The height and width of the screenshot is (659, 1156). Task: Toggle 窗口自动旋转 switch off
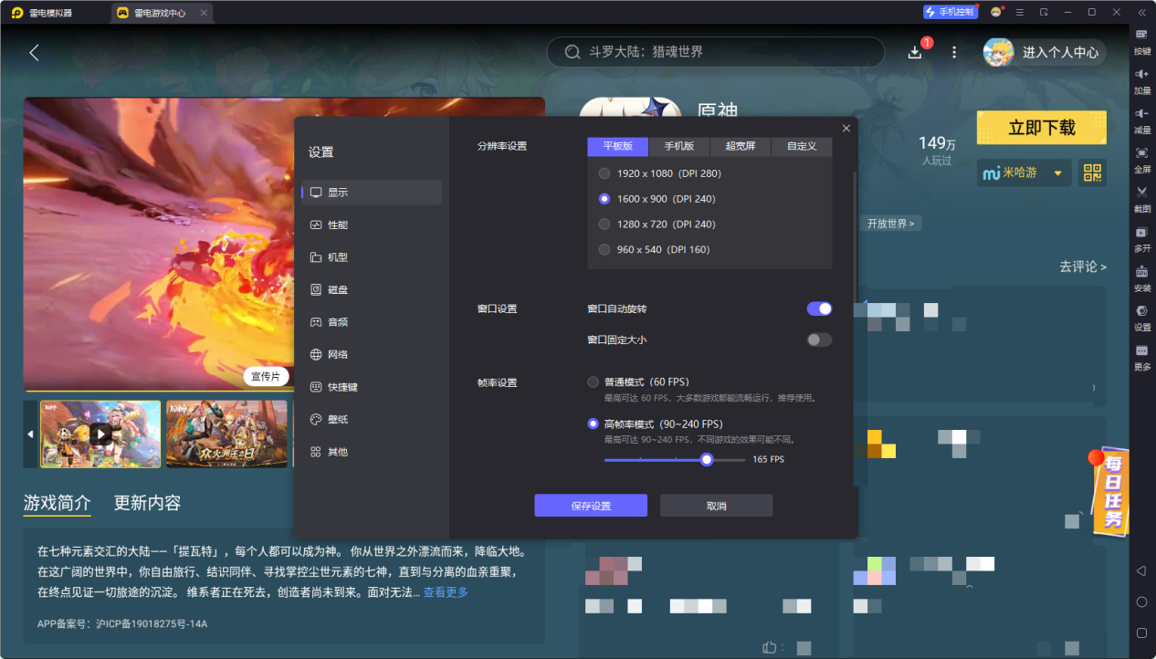click(x=819, y=309)
